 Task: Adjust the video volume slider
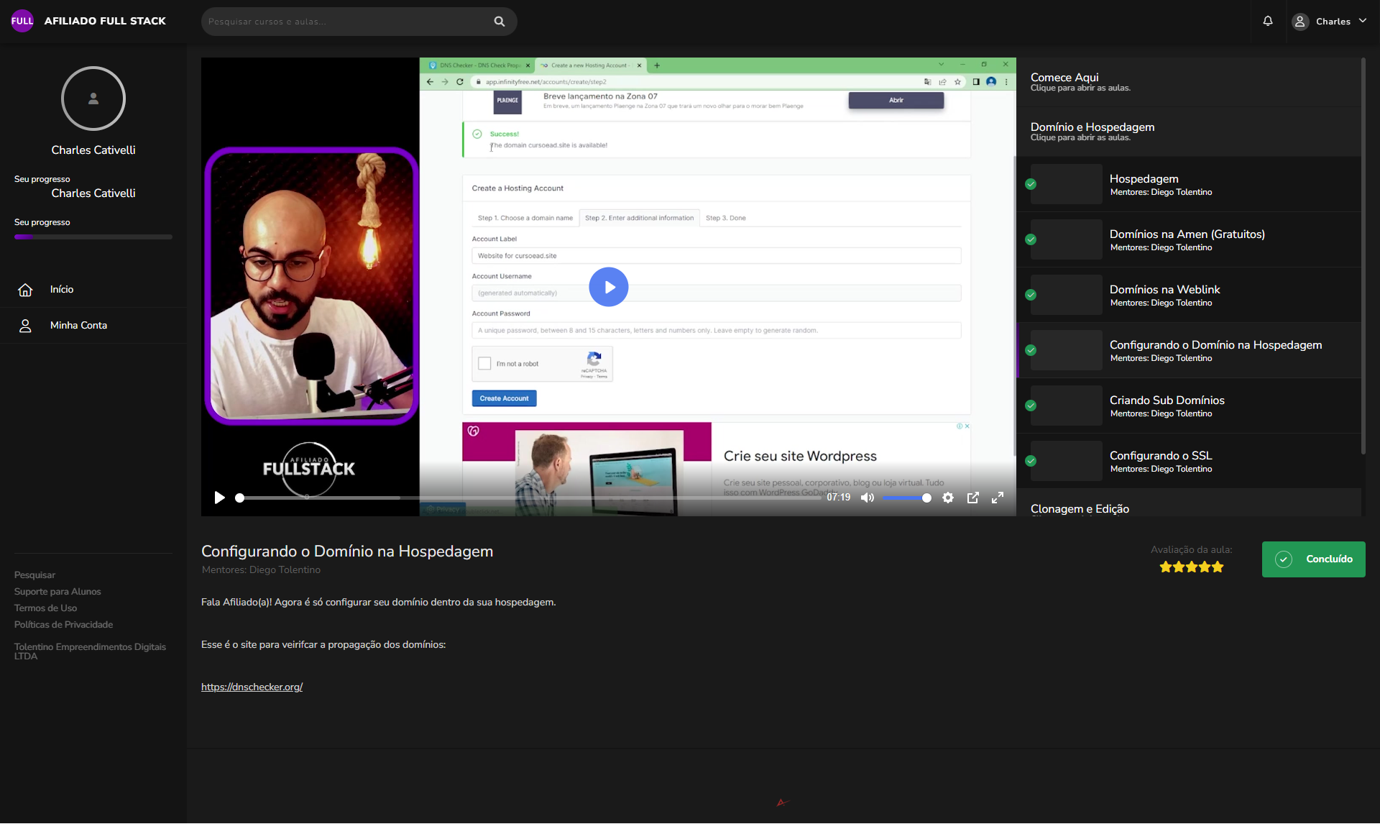click(x=906, y=498)
